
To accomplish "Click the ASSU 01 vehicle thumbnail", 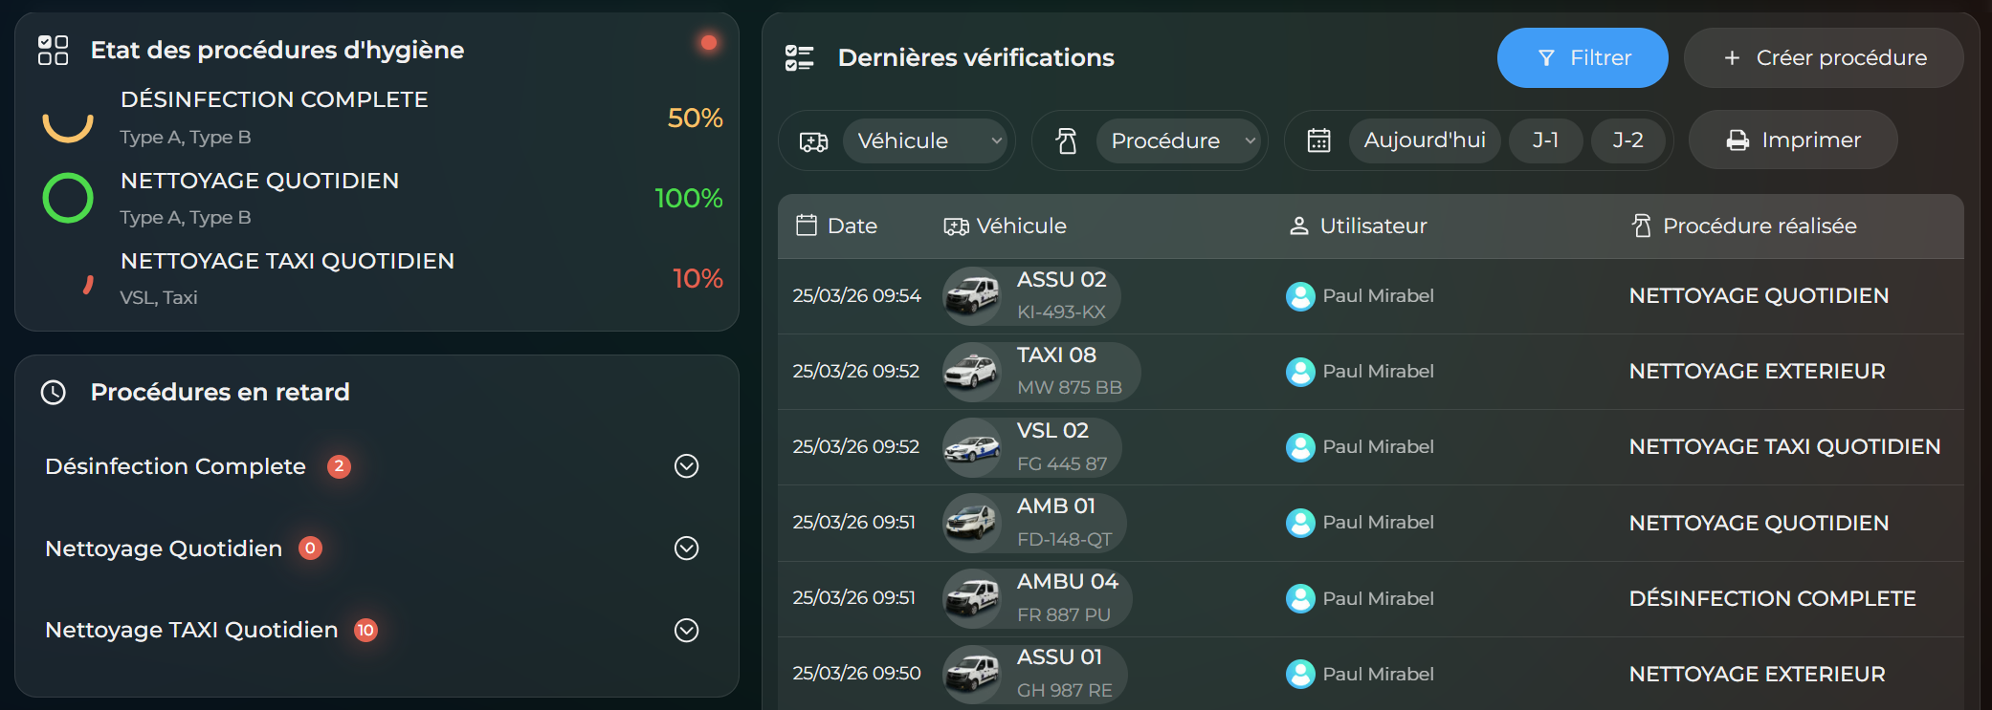I will (972, 674).
